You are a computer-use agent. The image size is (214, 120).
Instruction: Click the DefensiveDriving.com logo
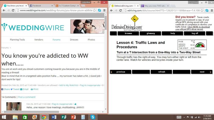tap(127, 23)
